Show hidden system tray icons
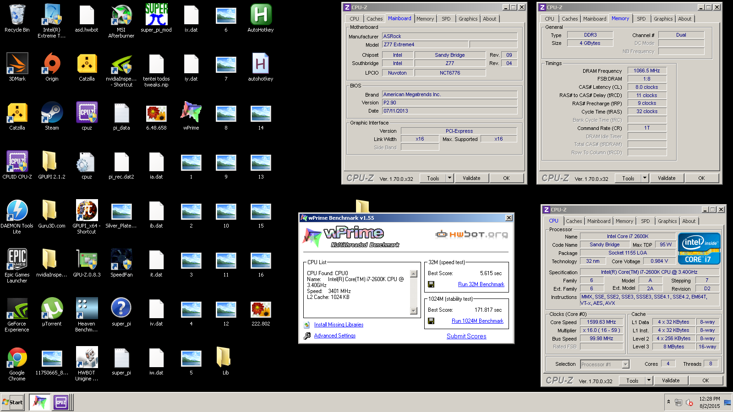This screenshot has height=412, width=733. pyautogui.click(x=668, y=402)
